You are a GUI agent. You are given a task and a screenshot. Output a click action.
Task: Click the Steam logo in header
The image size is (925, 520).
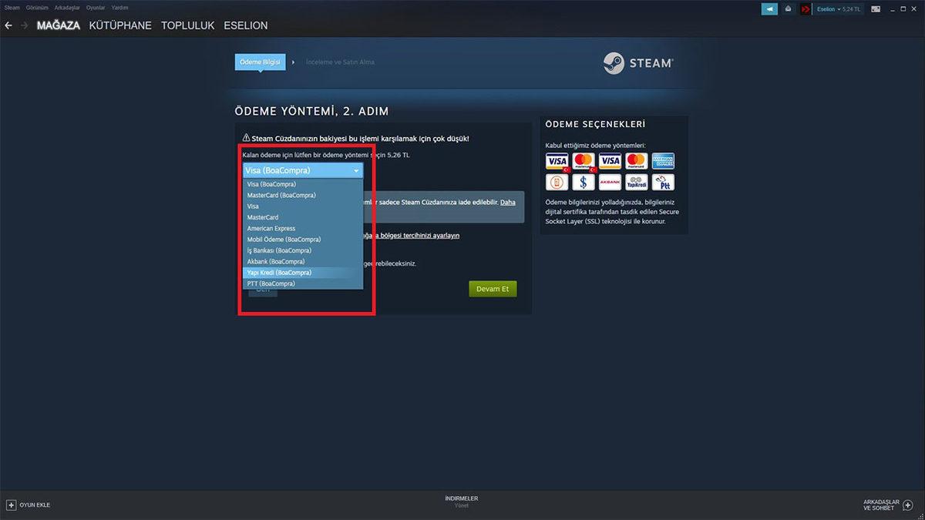coord(637,63)
